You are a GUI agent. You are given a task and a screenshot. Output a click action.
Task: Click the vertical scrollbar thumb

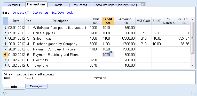(x=192, y=38)
